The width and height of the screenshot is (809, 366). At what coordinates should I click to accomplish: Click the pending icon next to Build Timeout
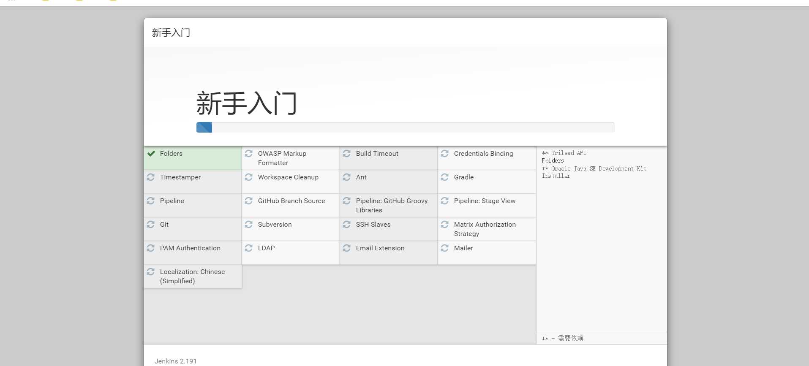347,154
